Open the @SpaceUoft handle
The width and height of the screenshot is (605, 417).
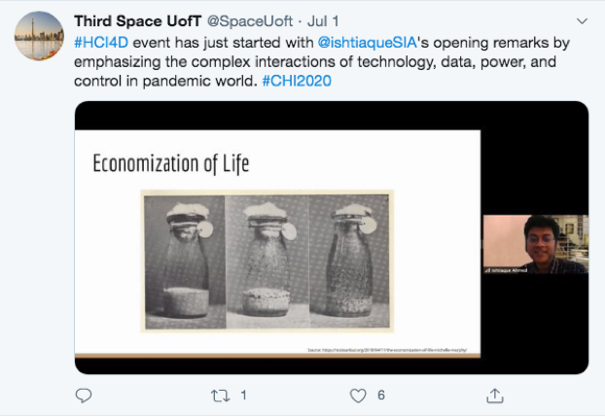pyautogui.click(x=248, y=20)
